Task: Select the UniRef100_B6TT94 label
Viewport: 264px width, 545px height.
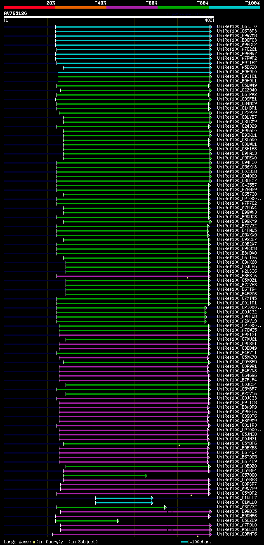Action: 237,290
